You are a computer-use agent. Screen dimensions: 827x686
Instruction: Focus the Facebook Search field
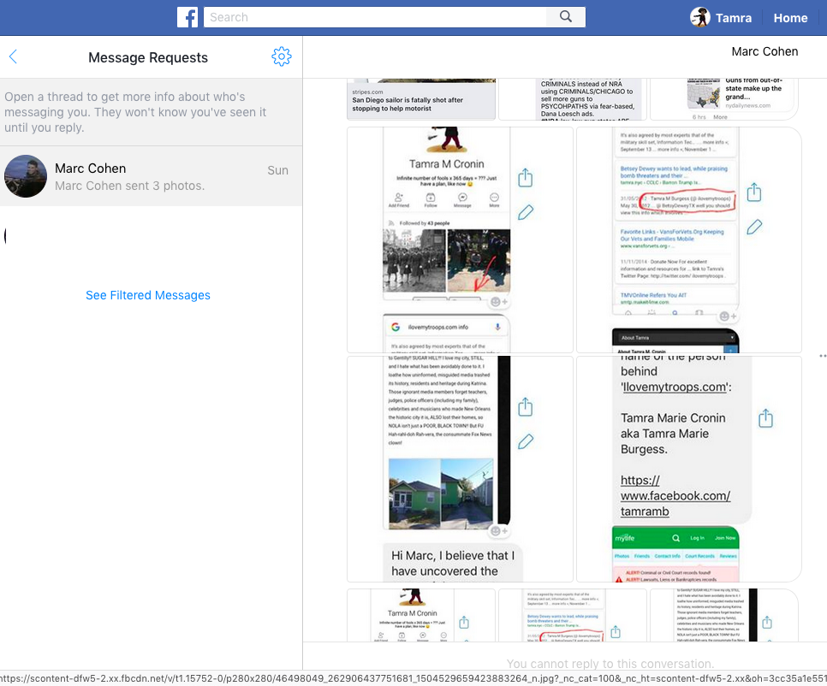point(375,17)
